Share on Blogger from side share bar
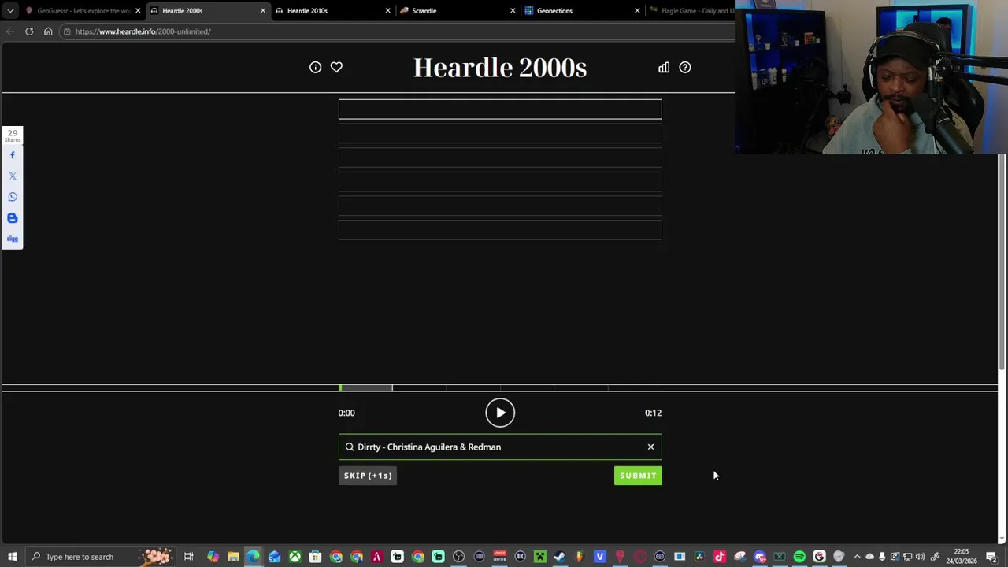The image size is (1008, 567). point(13,218)
